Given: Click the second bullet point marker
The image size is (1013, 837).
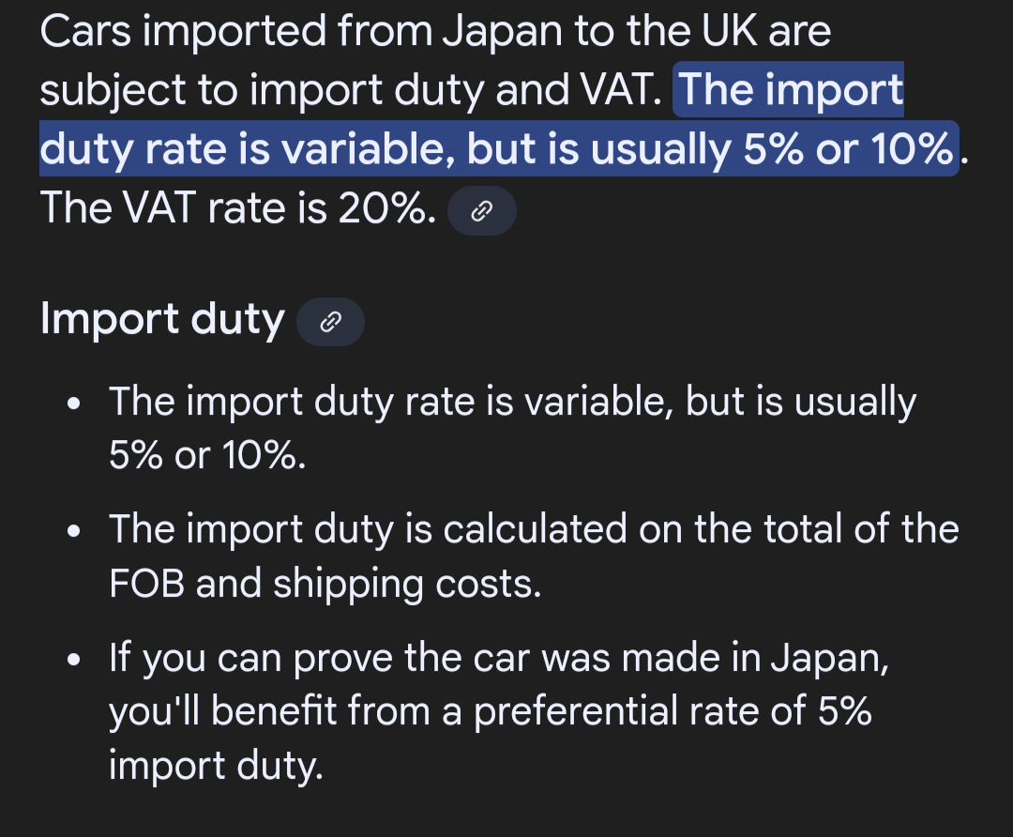Looking at the screenshot, I should 74,531.
